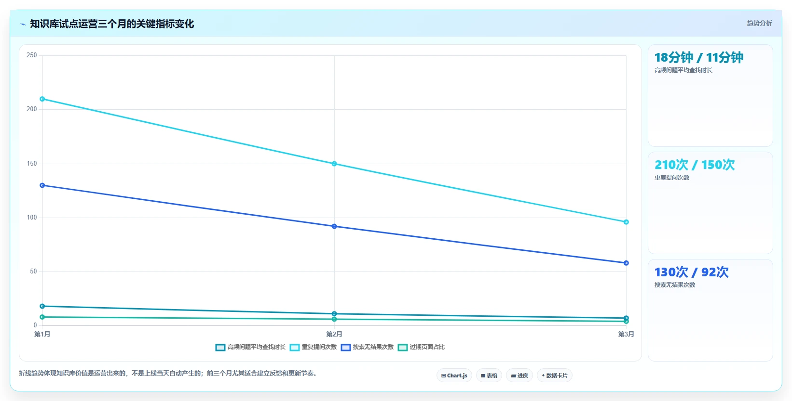The height and width of the screenshot is (401, 792).
Task: Click the 130次 / 92次 stat card value
Action: click(691, 272)
